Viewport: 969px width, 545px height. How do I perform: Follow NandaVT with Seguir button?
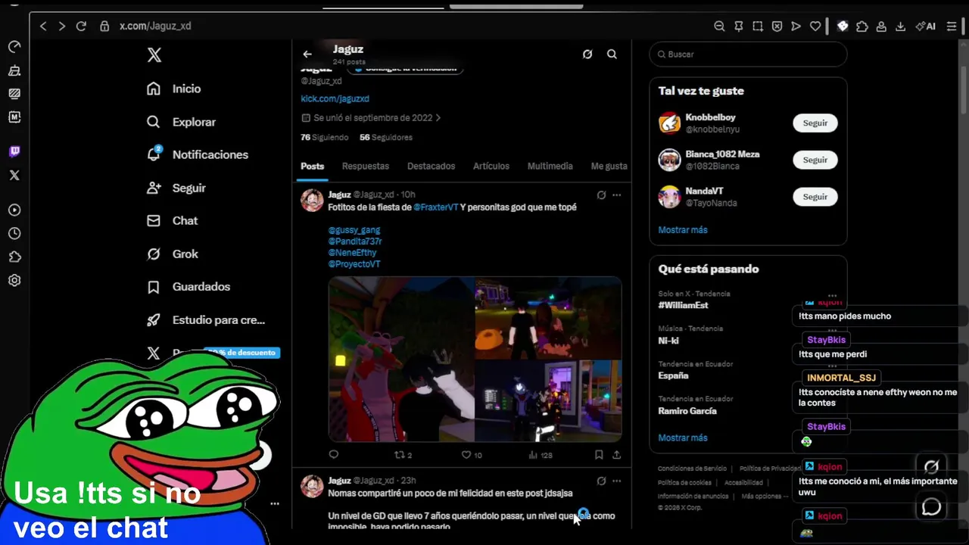coord(815,197)
